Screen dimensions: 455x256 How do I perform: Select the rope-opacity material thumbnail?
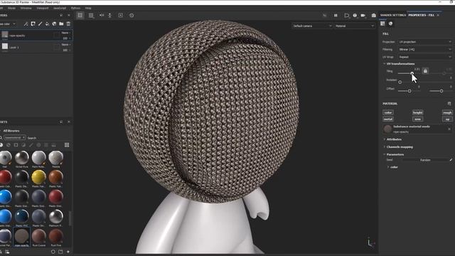tap(22, 236)
